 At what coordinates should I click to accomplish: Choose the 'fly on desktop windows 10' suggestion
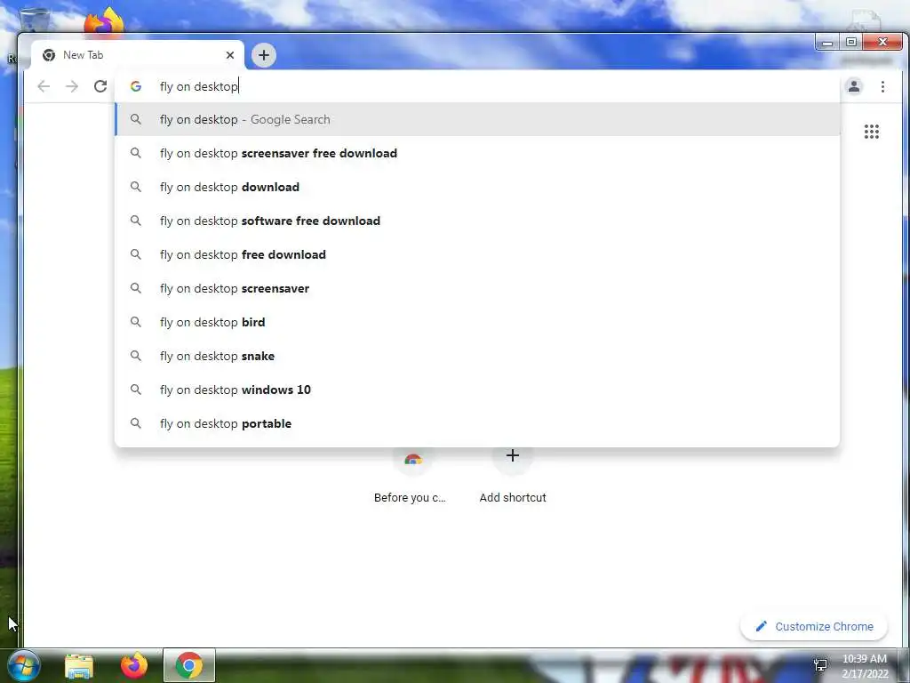click(477, 390)
